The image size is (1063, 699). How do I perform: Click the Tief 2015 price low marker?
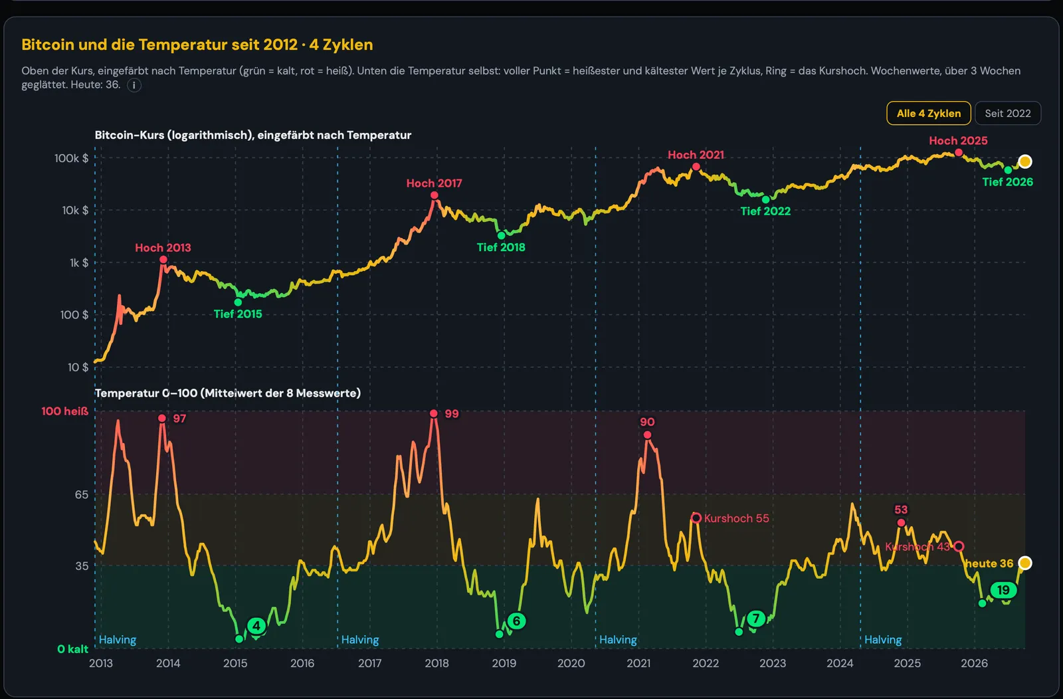(x=238, y=302)
